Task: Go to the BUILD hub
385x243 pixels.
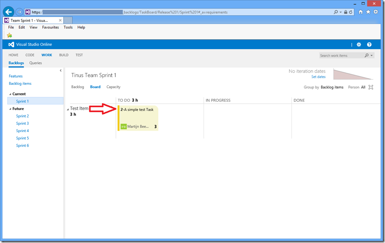Action: (x=64, y=55)
